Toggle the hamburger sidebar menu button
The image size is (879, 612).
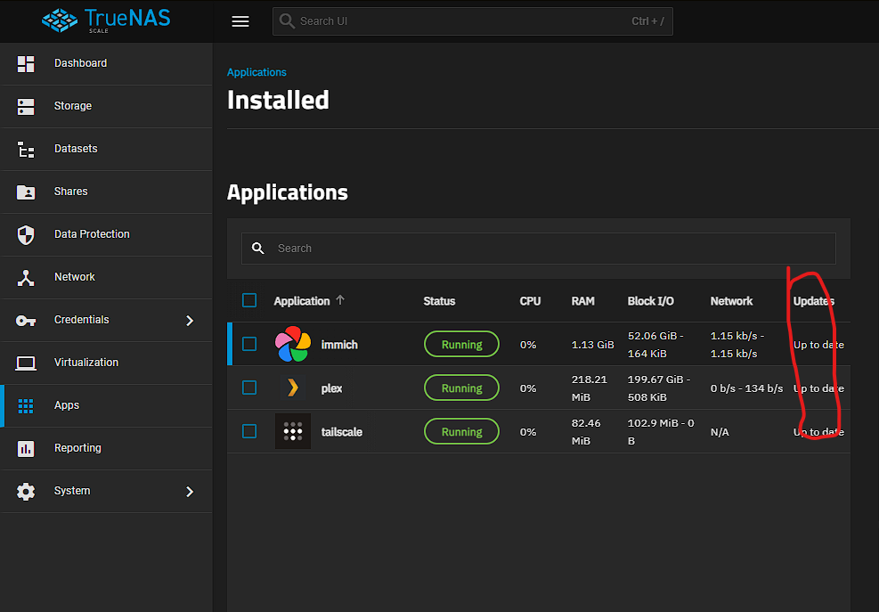click(240, 21)
